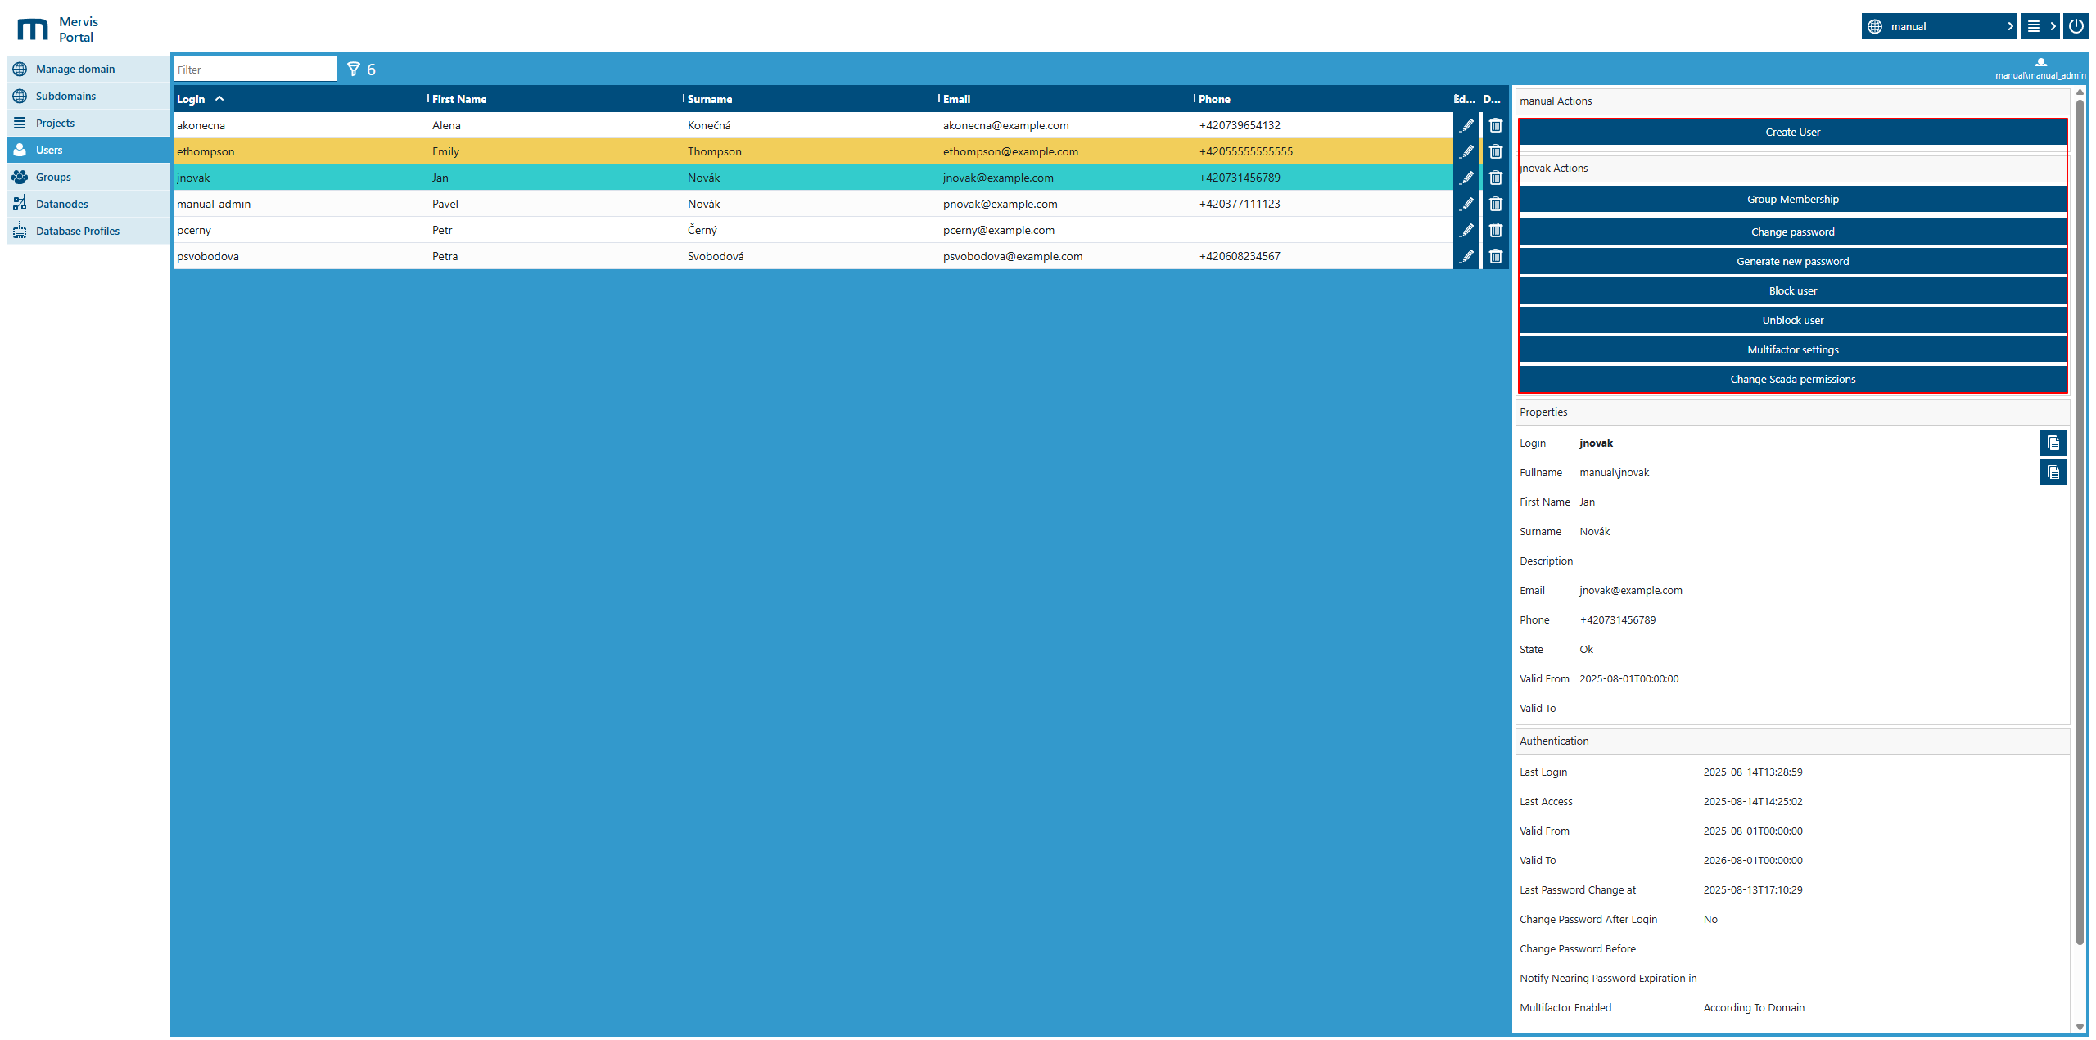The height and width of the screenshot is (1040, 2096).
Task: Delete user manual_admin with trash icon
Action: 1496,204
